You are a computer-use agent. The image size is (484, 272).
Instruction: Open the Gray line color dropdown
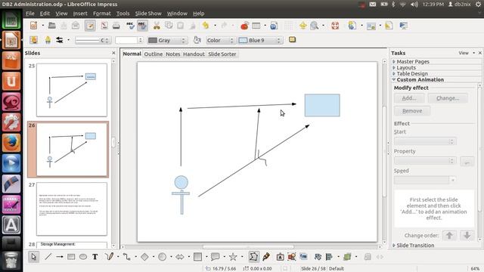coord(167,40)
